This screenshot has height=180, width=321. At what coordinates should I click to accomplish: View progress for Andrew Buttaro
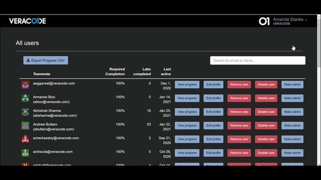187,125
